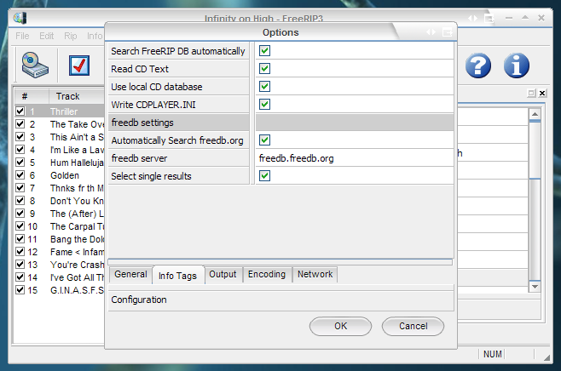561x371 pixels.
Task: Open the CD drive icon in FreeRIP toolbar
Action: click(35, 65)
